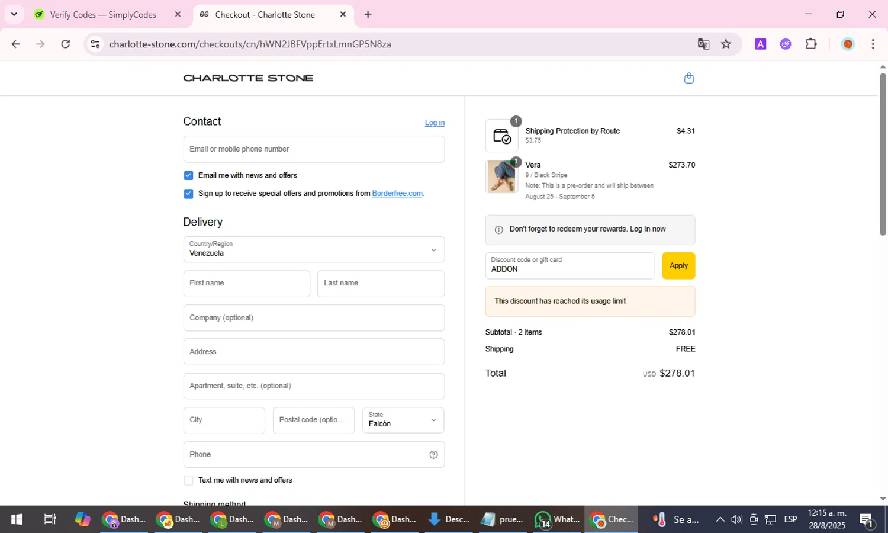Click the Total amount $278.01
Screen dimensions: 888x533
[677, 373]
